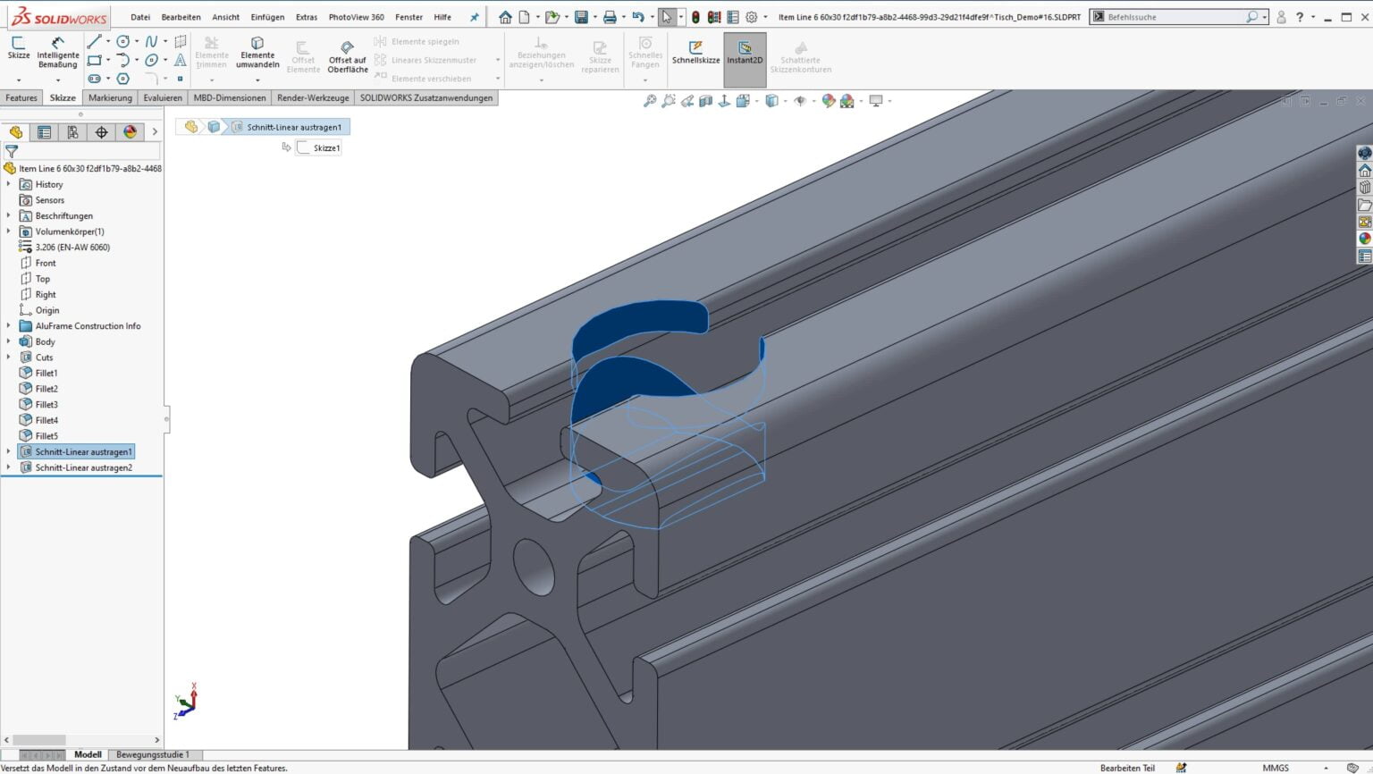Activate the Elemente trimmen tool

point(212,52)
